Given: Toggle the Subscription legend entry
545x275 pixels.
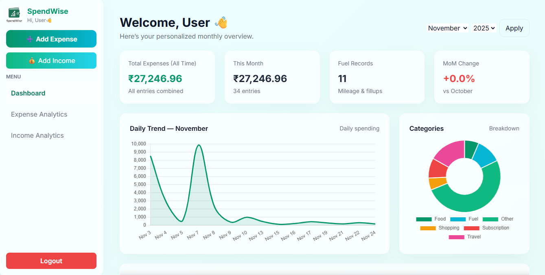Looking at the screenshot, I should 486,228.
